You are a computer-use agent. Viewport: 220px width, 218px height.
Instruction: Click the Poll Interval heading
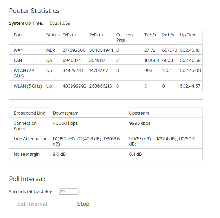(x=27, y=179)
